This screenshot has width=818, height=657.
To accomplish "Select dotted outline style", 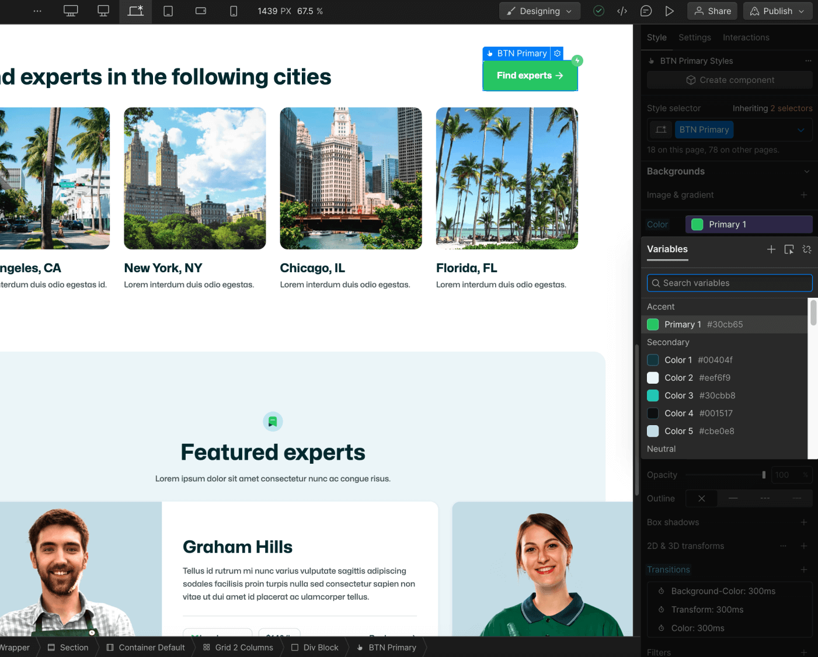I will 797,499.
